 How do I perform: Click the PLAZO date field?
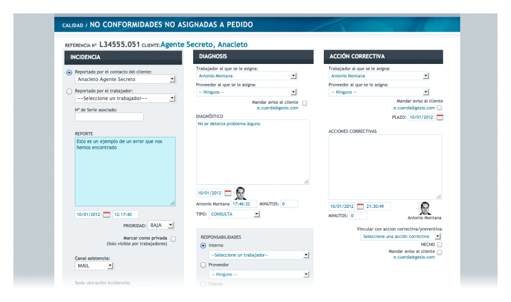coord(421,117)
